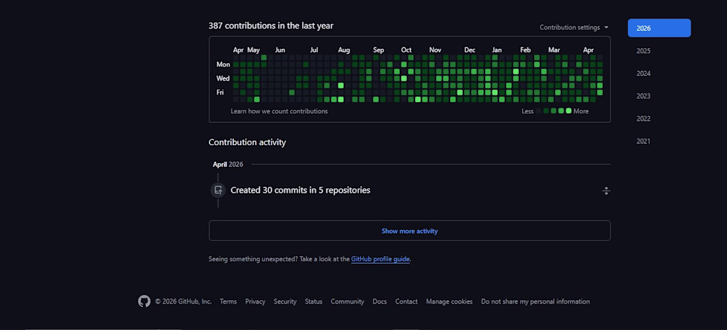Open the Docs footer link
727x330 pixels.
click(379, 302)
